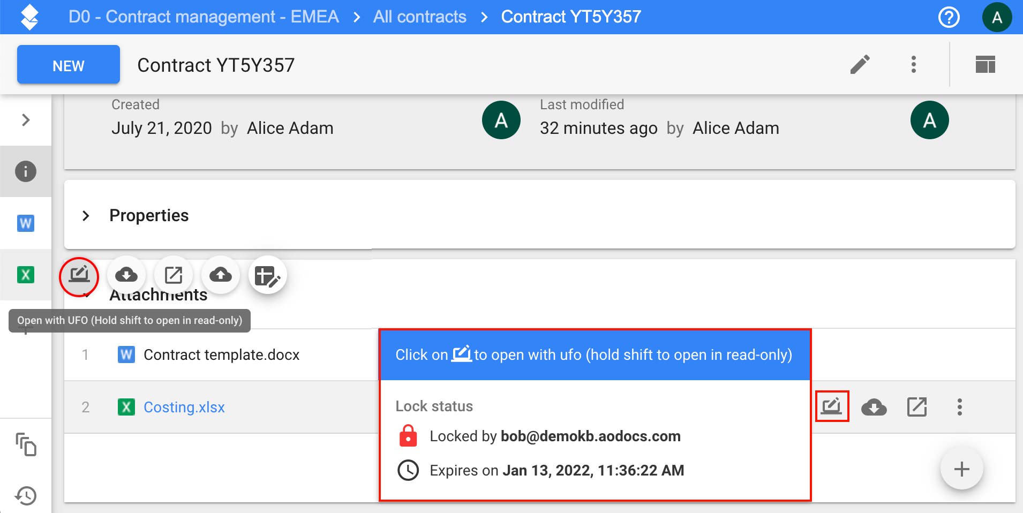The image size is (1023, 513).
Task: Expand the Properties section
Action: pos(86,216)
